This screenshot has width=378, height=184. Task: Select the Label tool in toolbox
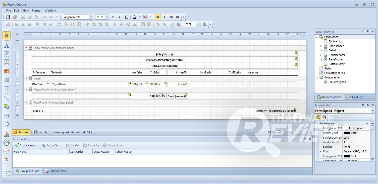pos(7,45)
